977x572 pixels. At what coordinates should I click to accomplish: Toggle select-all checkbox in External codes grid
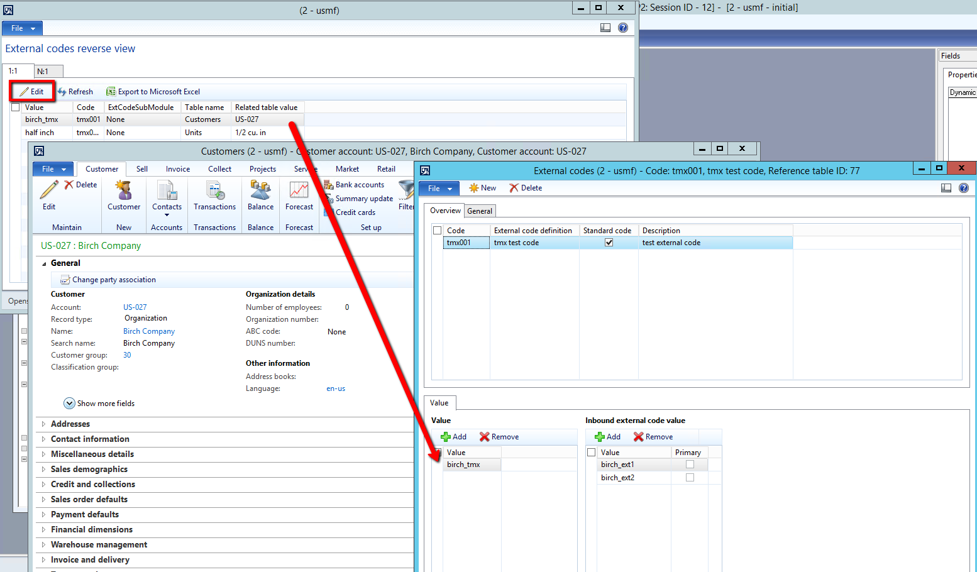pyautogui.click(x=437, y=231)
